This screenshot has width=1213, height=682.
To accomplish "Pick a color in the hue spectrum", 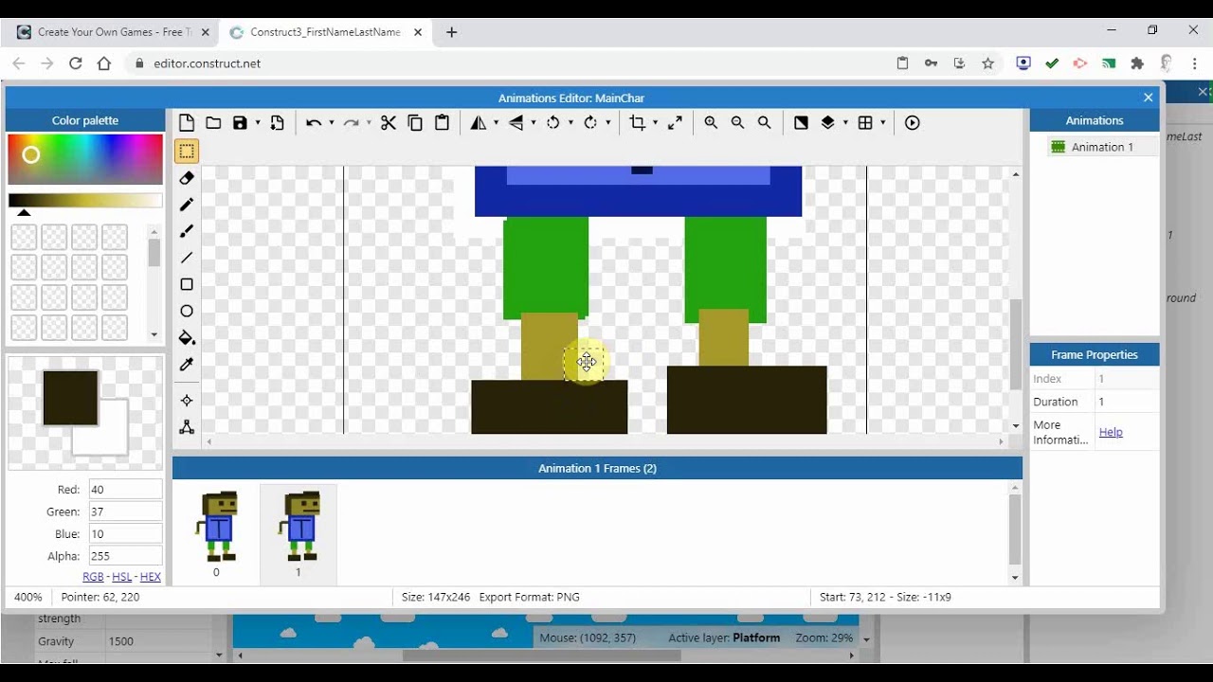I will [85, 159].
